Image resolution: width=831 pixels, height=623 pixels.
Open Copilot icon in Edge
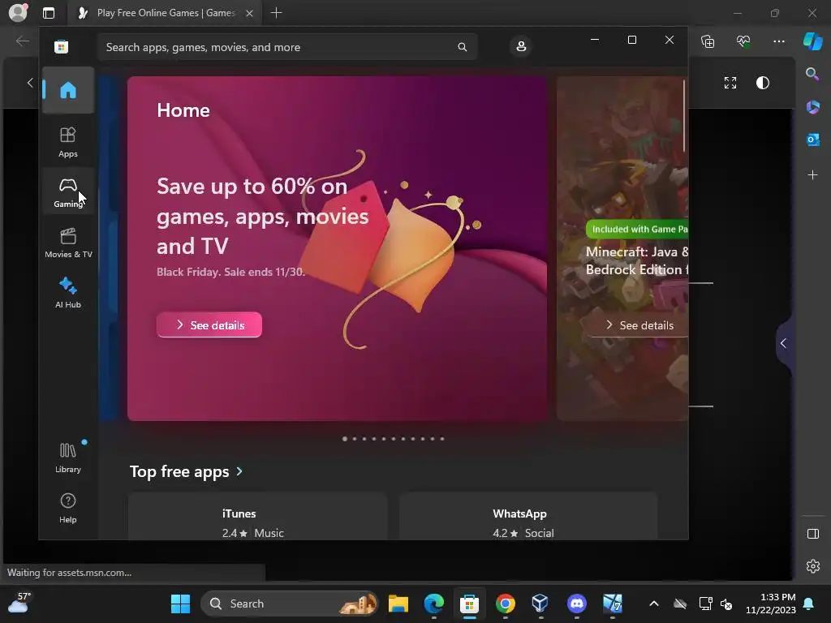tap(812, 41)
